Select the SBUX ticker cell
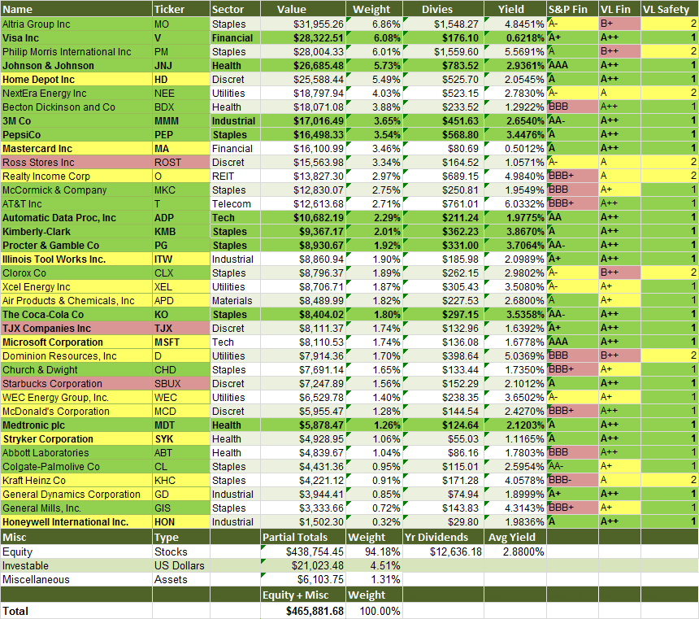Screen dimensions: 699x619 [181, 384]
